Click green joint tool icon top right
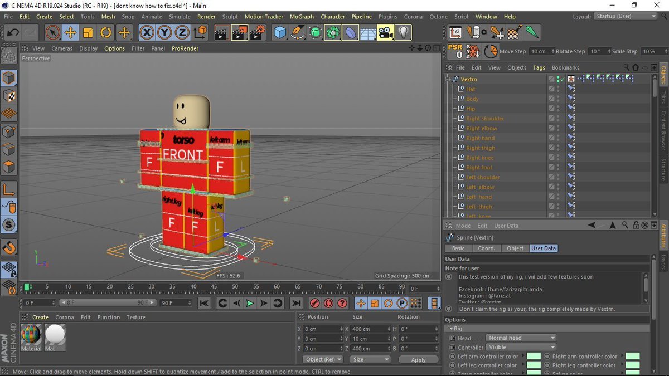Viewport: 669px width, 376px height. tap(532, 32)
